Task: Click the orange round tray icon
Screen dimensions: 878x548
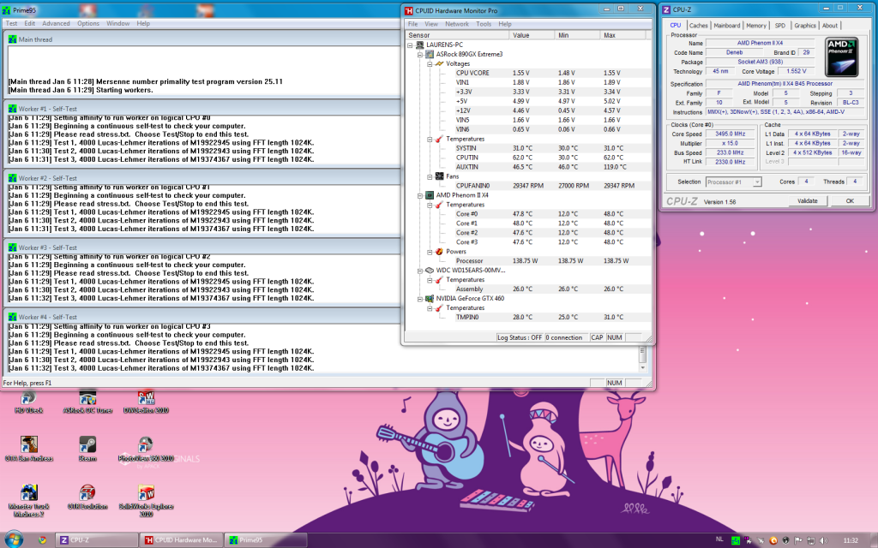Action: [x=773, y=540]
